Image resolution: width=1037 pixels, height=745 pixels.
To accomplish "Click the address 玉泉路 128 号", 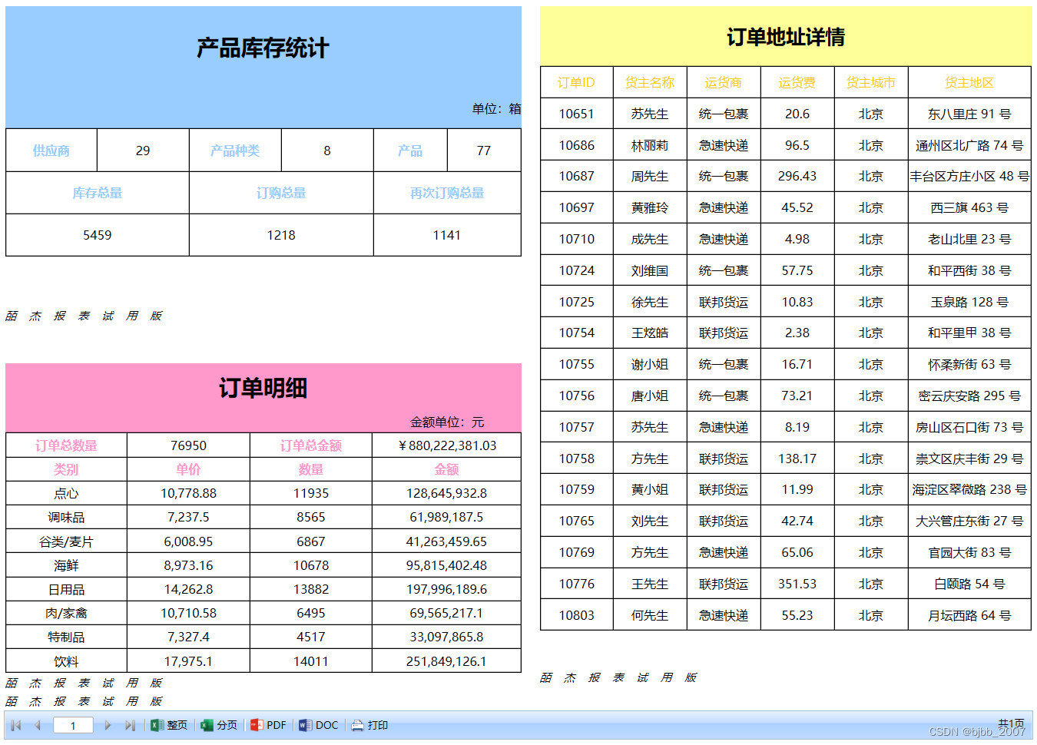I will 969,302.
